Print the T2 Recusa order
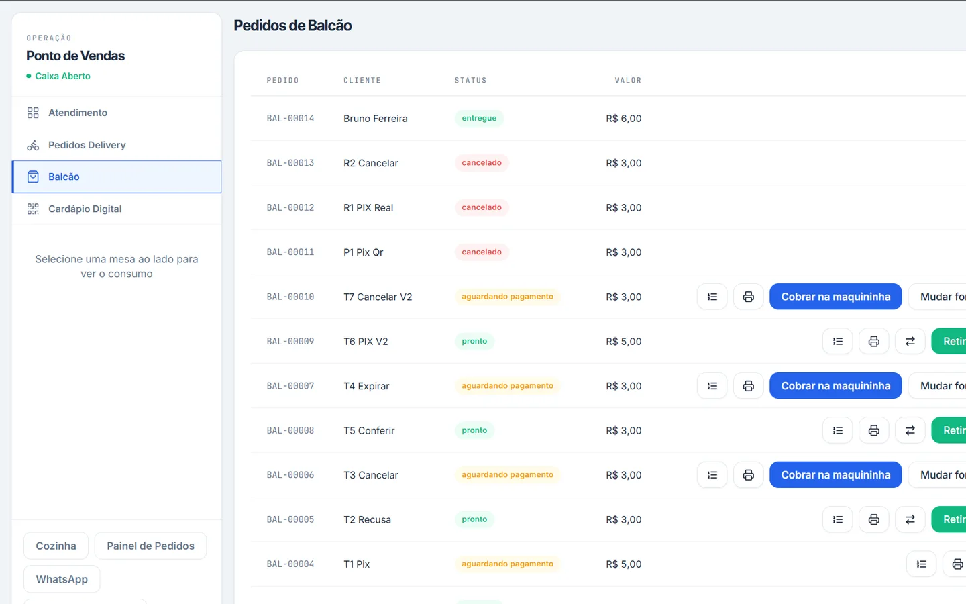The width and height of the screenshot is (966, 604). point(874,519)
